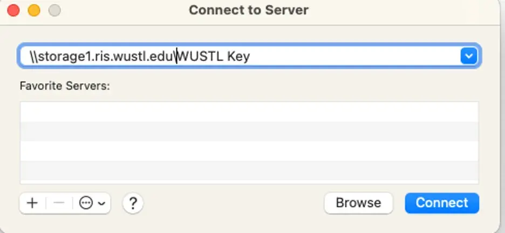Click the Browse button
Screen dimensions: 505x233
358,203
